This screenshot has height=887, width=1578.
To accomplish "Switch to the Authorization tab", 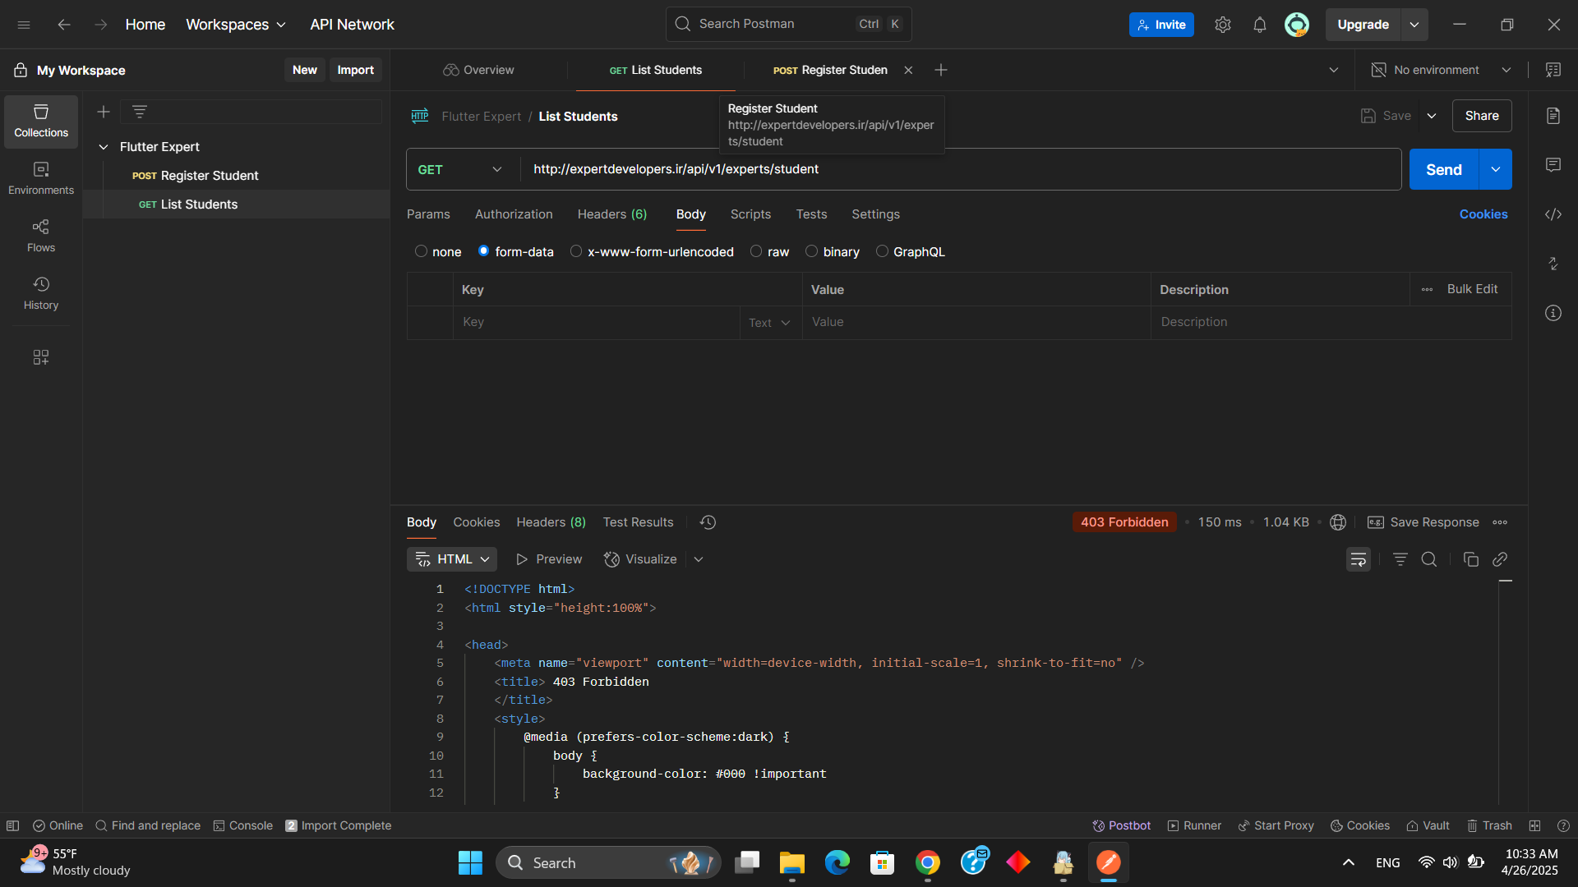I will (514, 214).
